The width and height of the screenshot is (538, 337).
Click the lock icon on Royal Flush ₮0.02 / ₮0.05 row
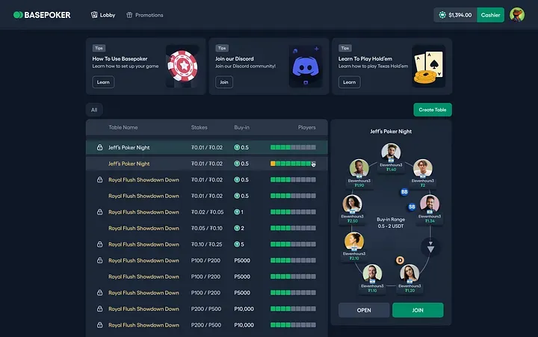point(99,211)
